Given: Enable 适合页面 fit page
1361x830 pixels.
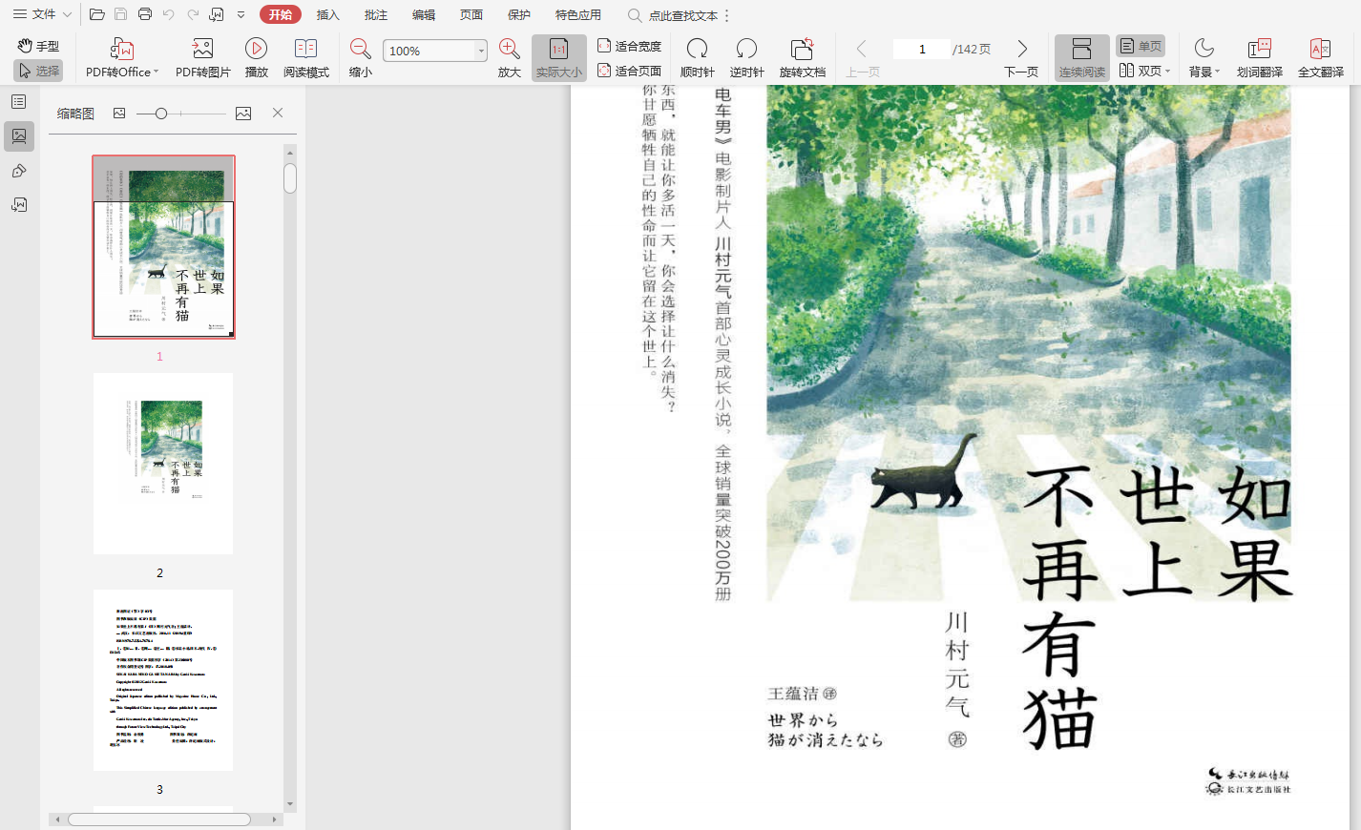Looking at the screenshot, I should click(630, 71).
